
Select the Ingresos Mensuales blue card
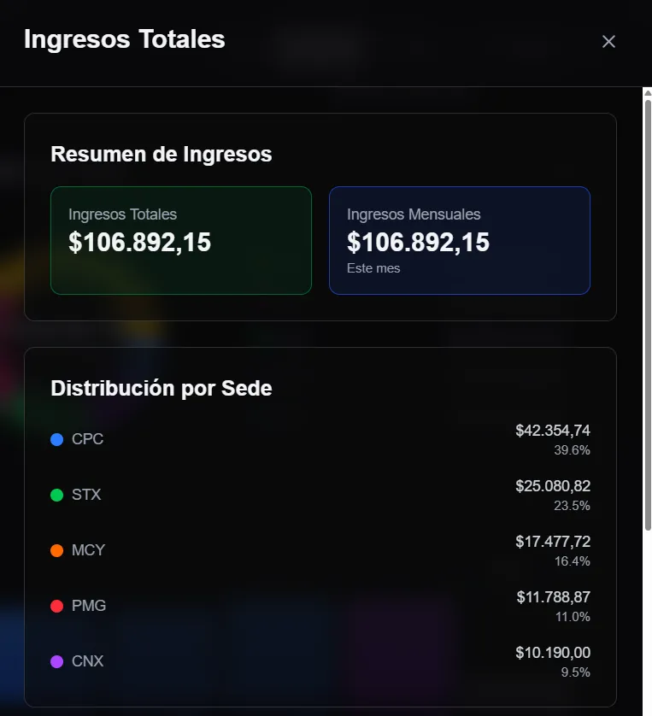point(460,240)
